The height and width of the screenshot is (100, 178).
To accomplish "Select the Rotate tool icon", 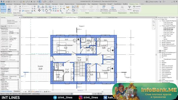I will 46,11.
